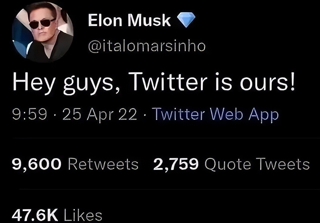This screenshot has width=320, height=223.
Task: Click the display name Elon Musk
Action: [x=129, y=21]
